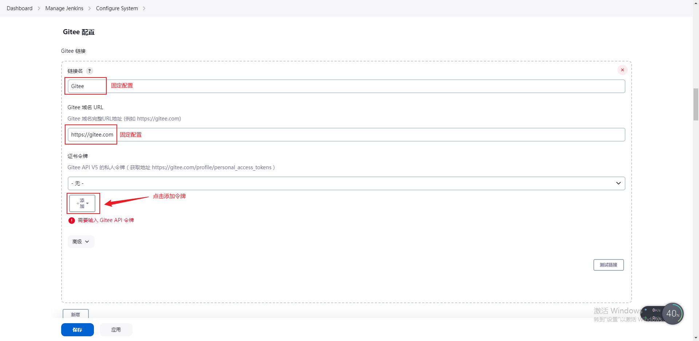The image size is (699, 341).
Task: Click the 证书令牌 label
Action: pos(78,156)
